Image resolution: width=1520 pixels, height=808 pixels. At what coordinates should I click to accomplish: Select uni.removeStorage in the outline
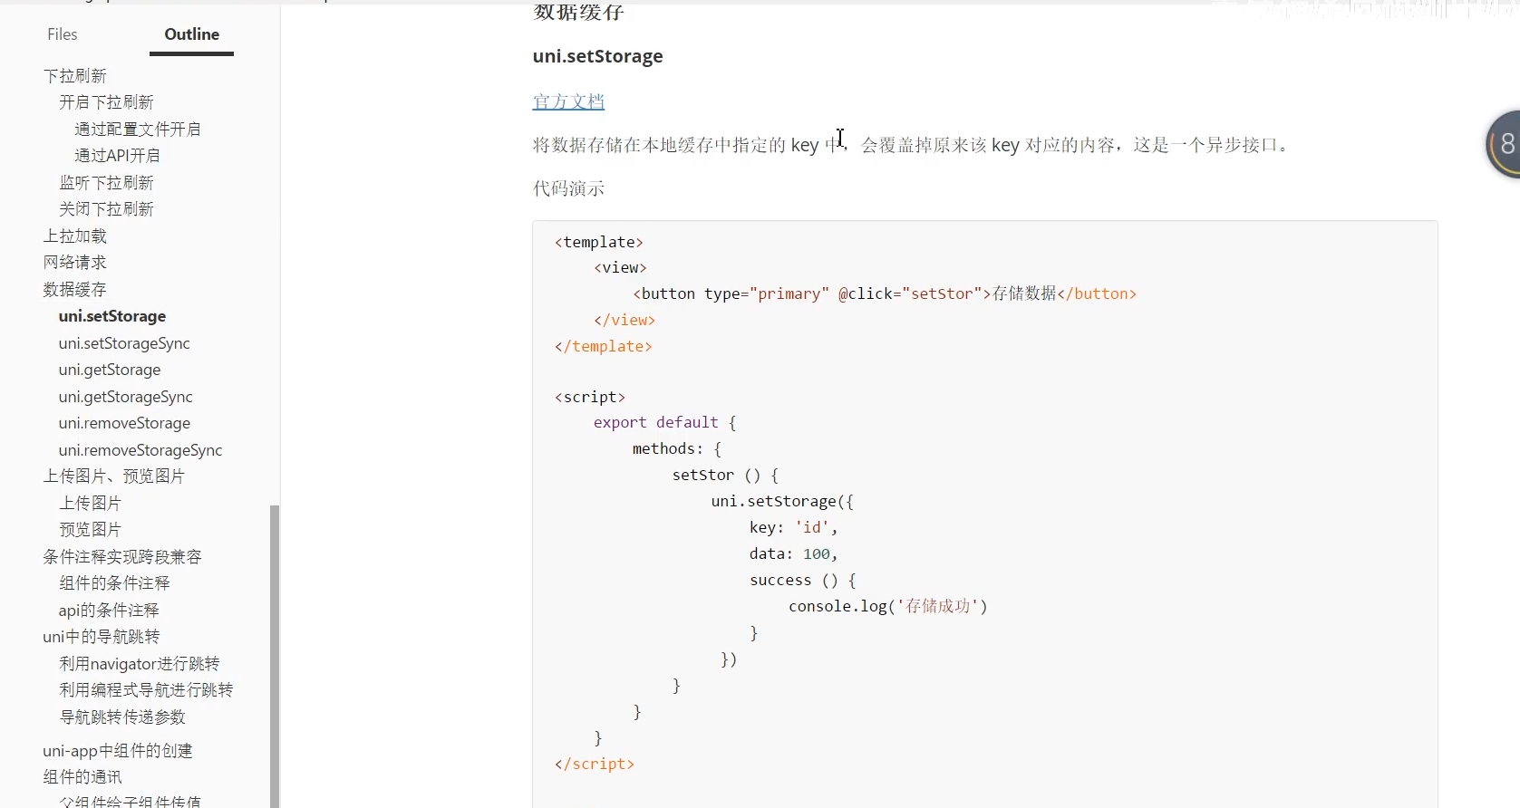124,423
